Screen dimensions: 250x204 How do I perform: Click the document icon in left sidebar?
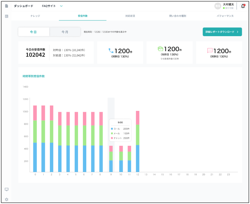(6, 6)
